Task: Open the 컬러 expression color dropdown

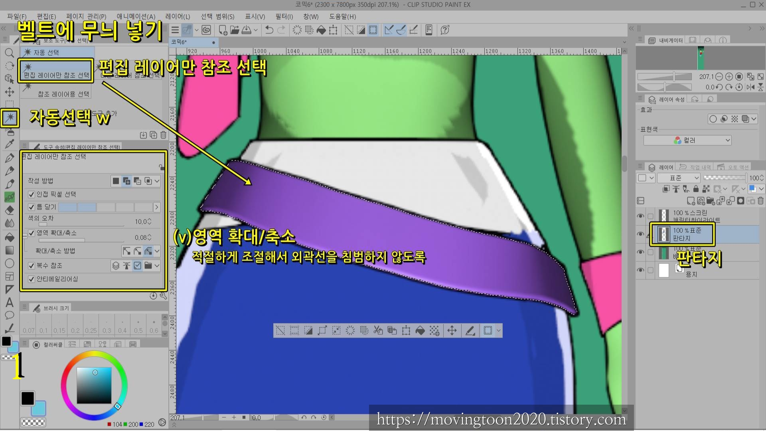Action: pyautogui.click(x=687, y=140)
